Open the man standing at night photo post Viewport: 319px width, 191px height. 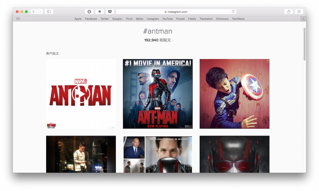pos(81,154)
